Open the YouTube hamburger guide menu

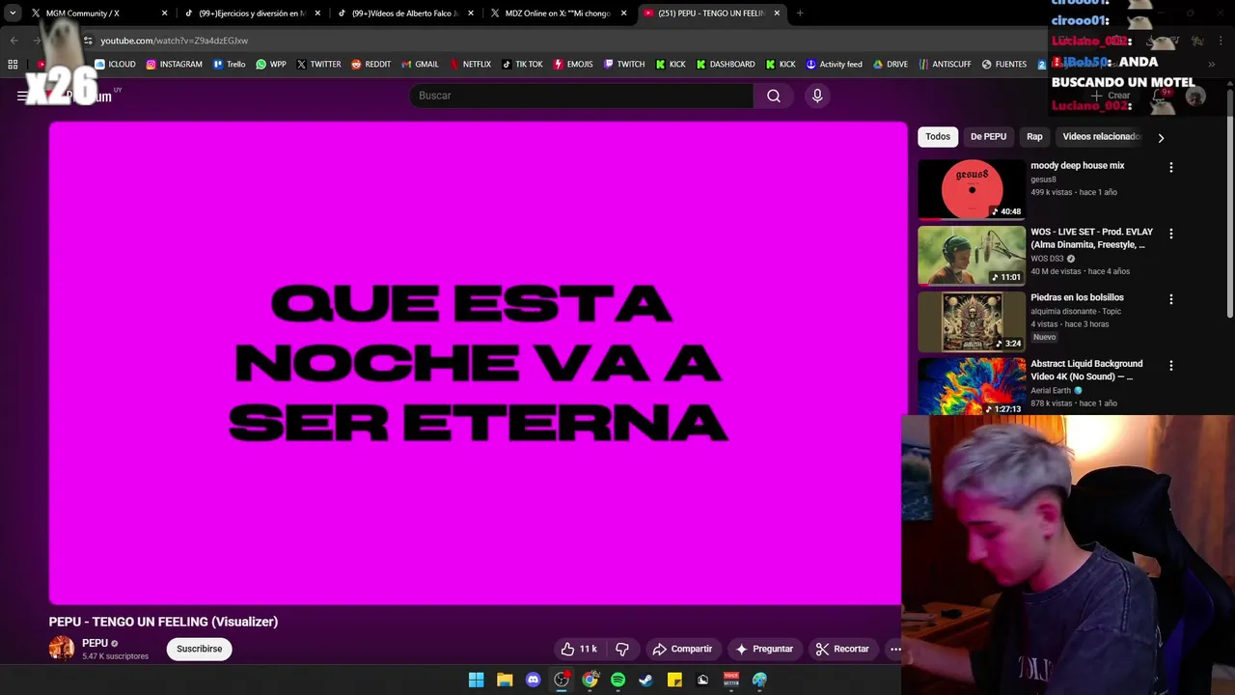[22, 96]
